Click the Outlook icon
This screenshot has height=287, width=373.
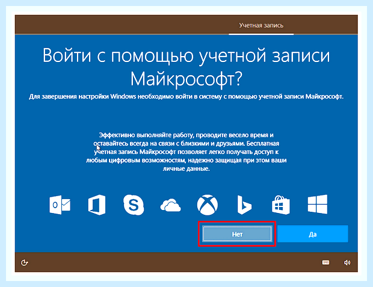[60, 205]
